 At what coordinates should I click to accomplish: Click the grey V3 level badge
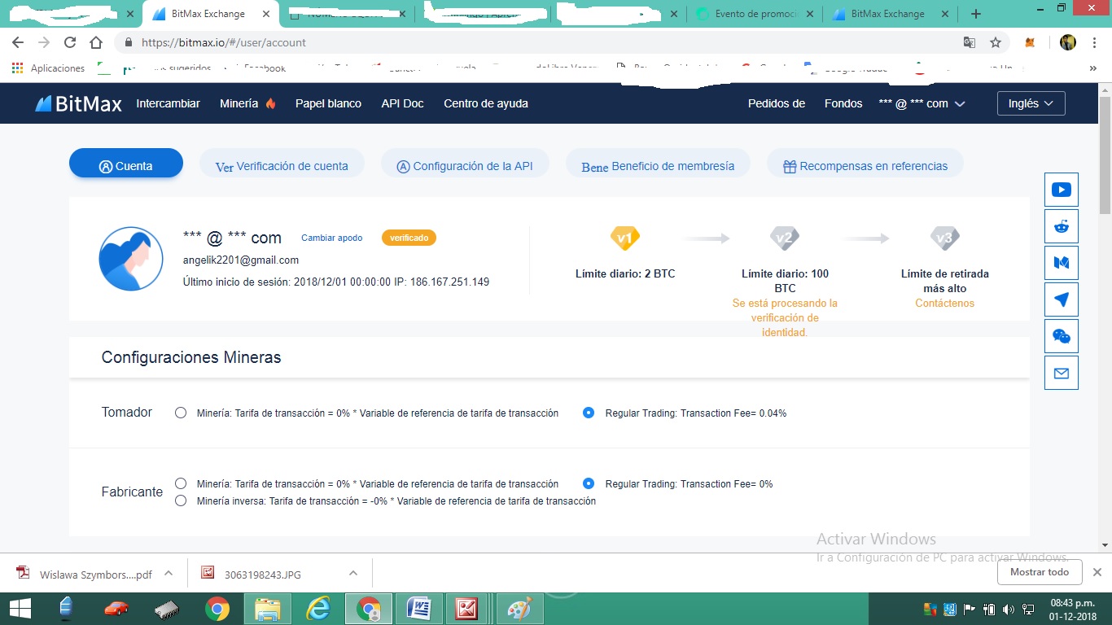click(x=944, y=238)
